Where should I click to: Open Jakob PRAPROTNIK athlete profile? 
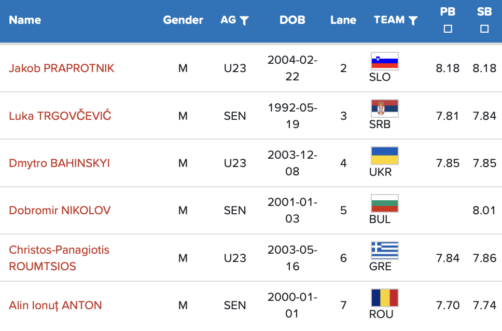[x=61, y=68]
